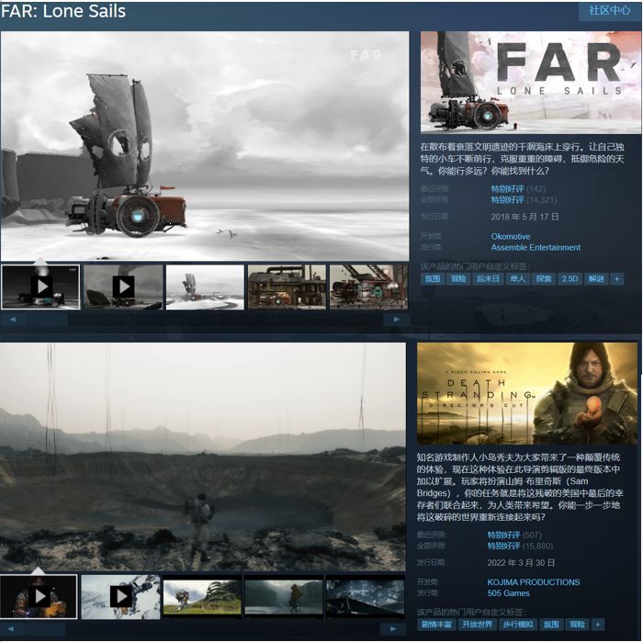The image size is (643, 642).
Task: Play the second Death Stranding snowy trailer thumbnail
Action: (x=120, y=596)
